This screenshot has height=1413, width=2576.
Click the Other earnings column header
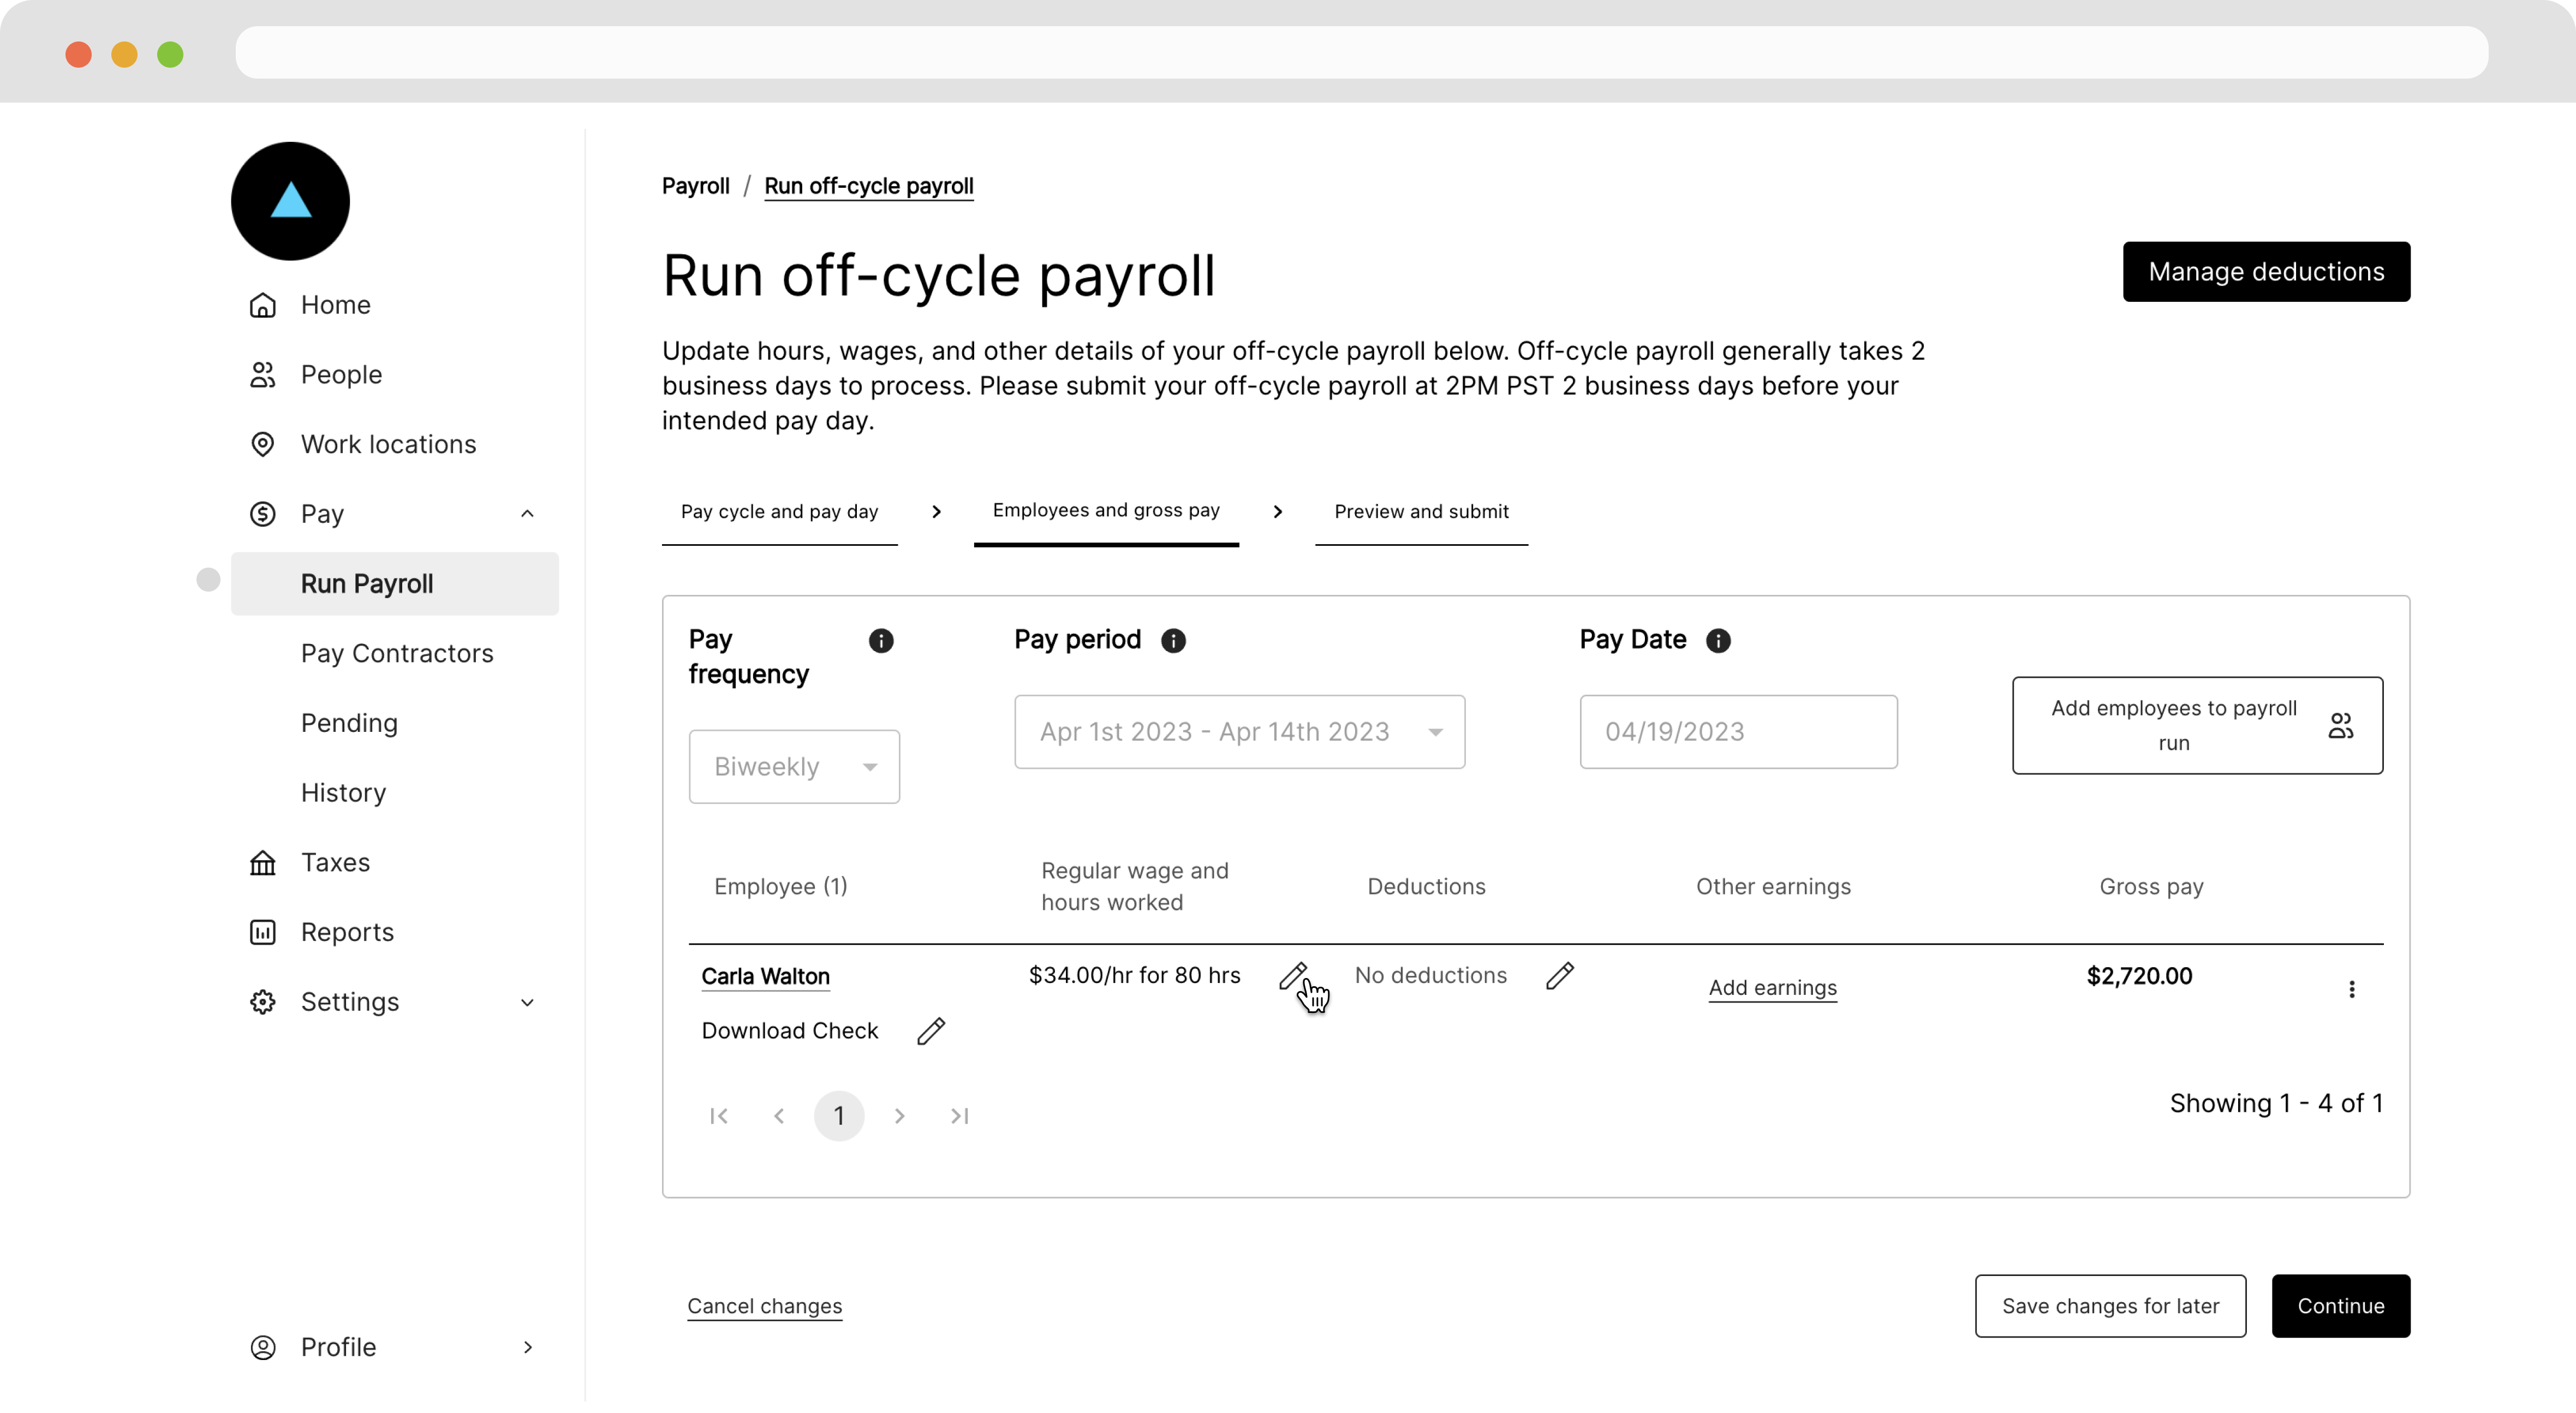(1773, 887)
